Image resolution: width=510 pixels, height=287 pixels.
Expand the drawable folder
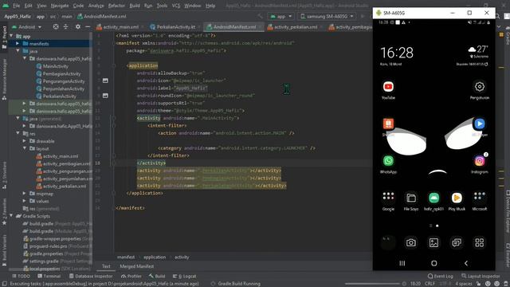coord(25,141)
